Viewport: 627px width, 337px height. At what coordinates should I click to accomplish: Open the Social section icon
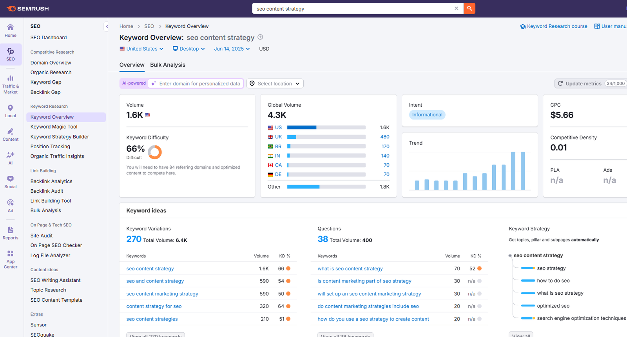click(11, 182)
